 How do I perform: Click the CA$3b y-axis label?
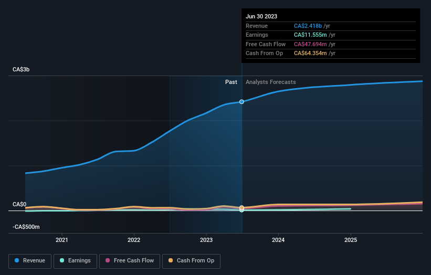(x=21, y=69)
